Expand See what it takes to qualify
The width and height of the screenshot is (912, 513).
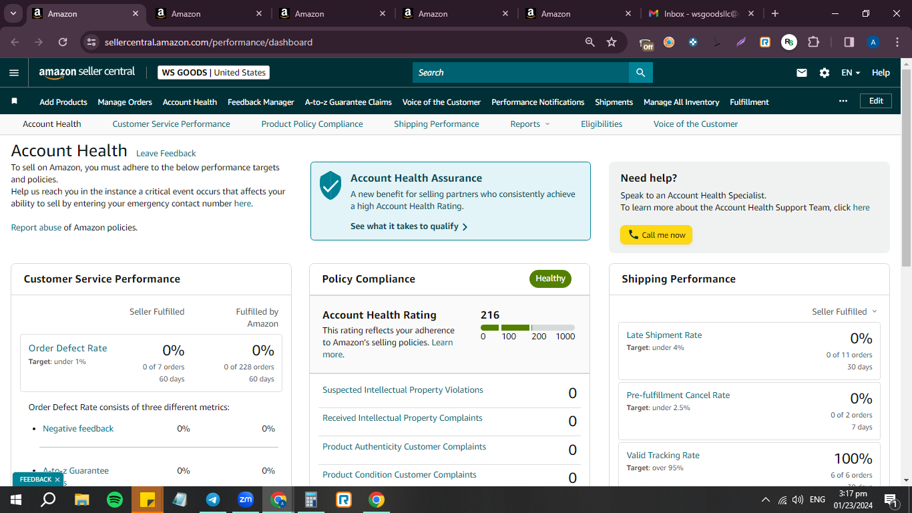point(409,226)
